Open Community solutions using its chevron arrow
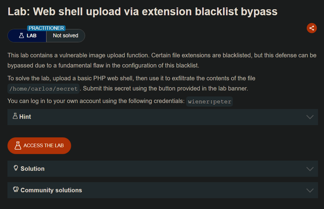This screenshot has width=324, height=209. click(310, 190)
